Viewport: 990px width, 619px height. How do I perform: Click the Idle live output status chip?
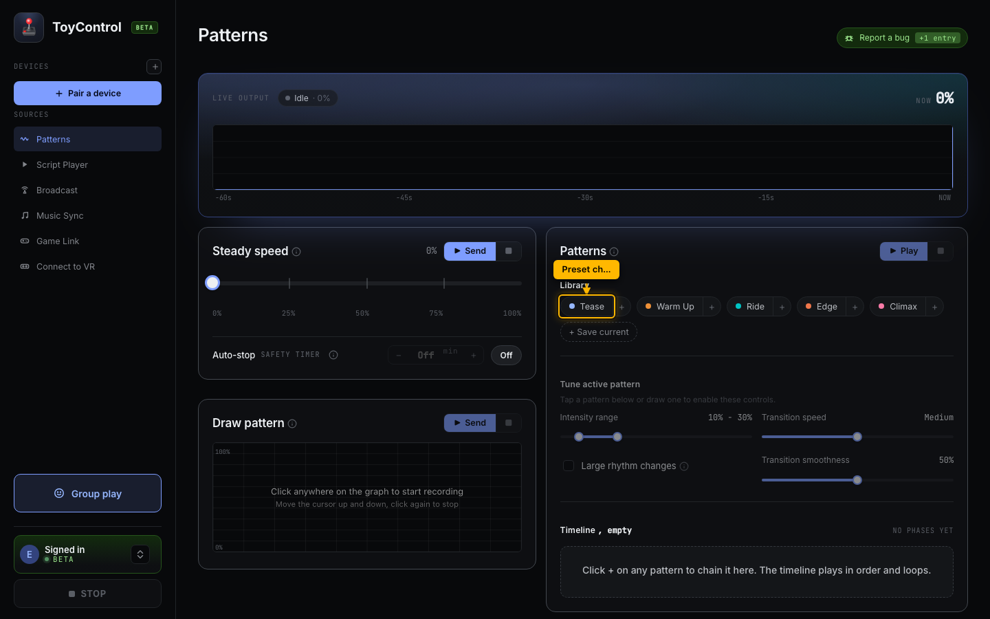coord(308,98)
